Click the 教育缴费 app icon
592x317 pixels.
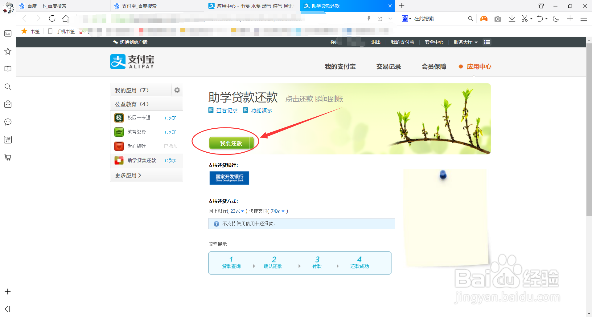tap(119, 132)
